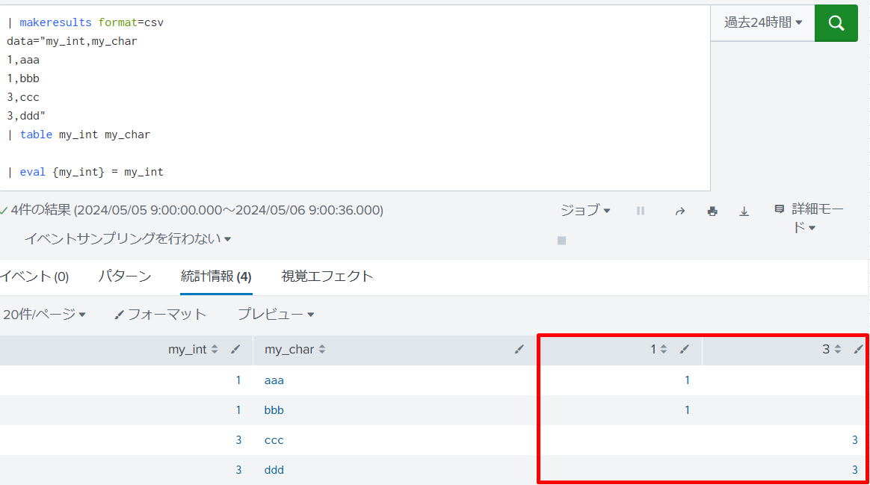The image size is (870, 485).
Task: Click the table my_int my_char line
Action: 78,135
